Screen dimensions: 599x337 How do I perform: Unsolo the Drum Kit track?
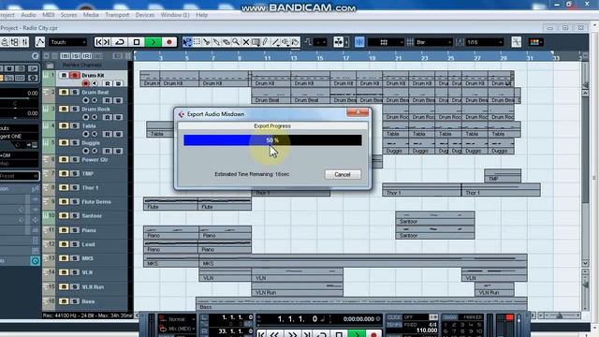(74, 75)
